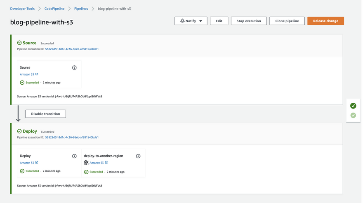This screenshot has width=363, height=203.
Task: Jump to Deploy stage via light green side indicator
Action: coord(353,115)
